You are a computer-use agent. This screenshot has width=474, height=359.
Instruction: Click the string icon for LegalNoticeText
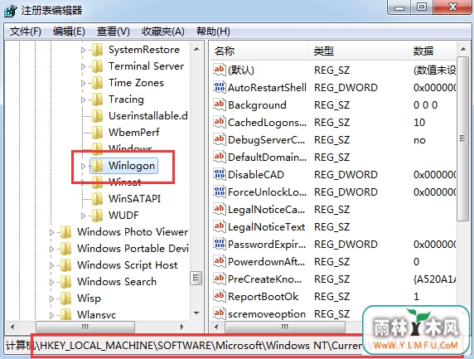tap(219, 226)
